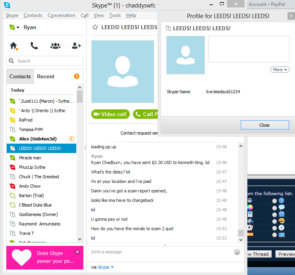Click chat scrollbar up arrow
The image size is (295, 275).
coord(241,146)
